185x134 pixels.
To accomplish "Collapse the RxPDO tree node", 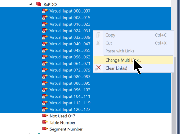I will [31, 4].
